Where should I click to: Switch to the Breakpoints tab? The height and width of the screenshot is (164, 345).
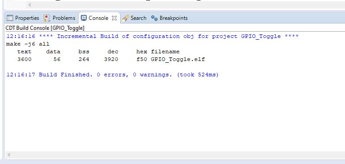[x=169, y=18]
